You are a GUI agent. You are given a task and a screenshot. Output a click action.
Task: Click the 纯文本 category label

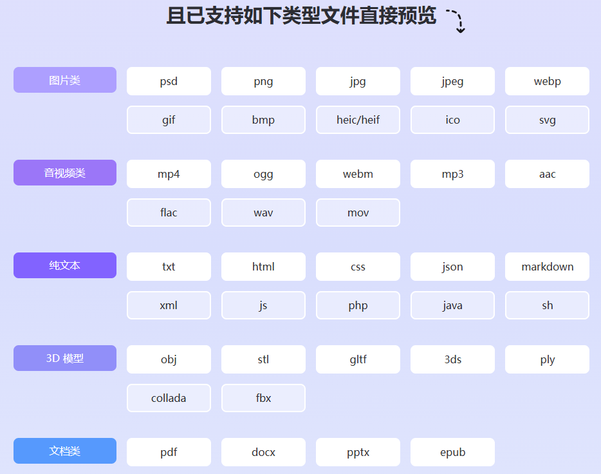[64, 265]
